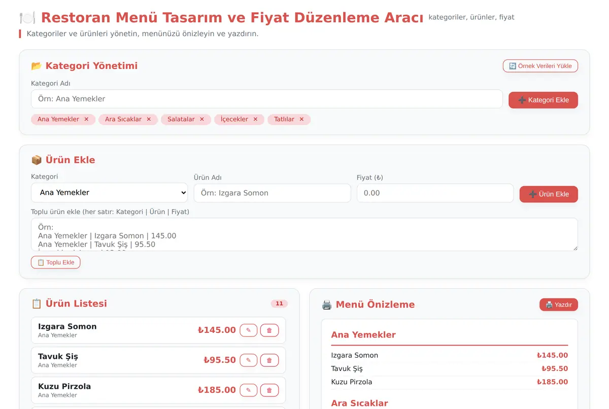Click Kuzu Pirzola in menu preview
This screenshot has height=409, width=609.
point(351,382)
